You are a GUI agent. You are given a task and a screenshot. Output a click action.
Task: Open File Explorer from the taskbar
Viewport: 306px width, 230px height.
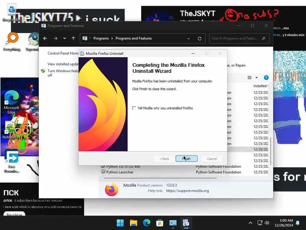(134, 223)
